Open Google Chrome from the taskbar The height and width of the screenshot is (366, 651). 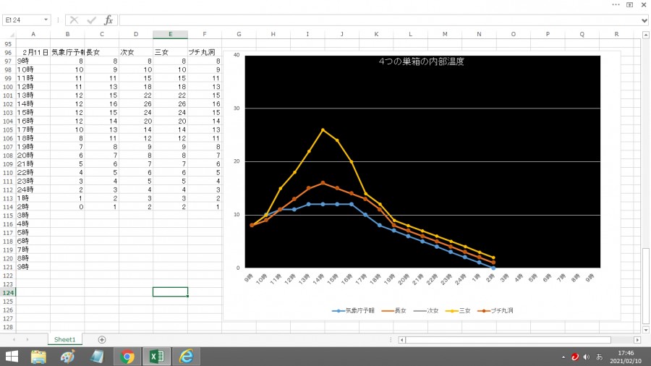(x=127, y=356)
